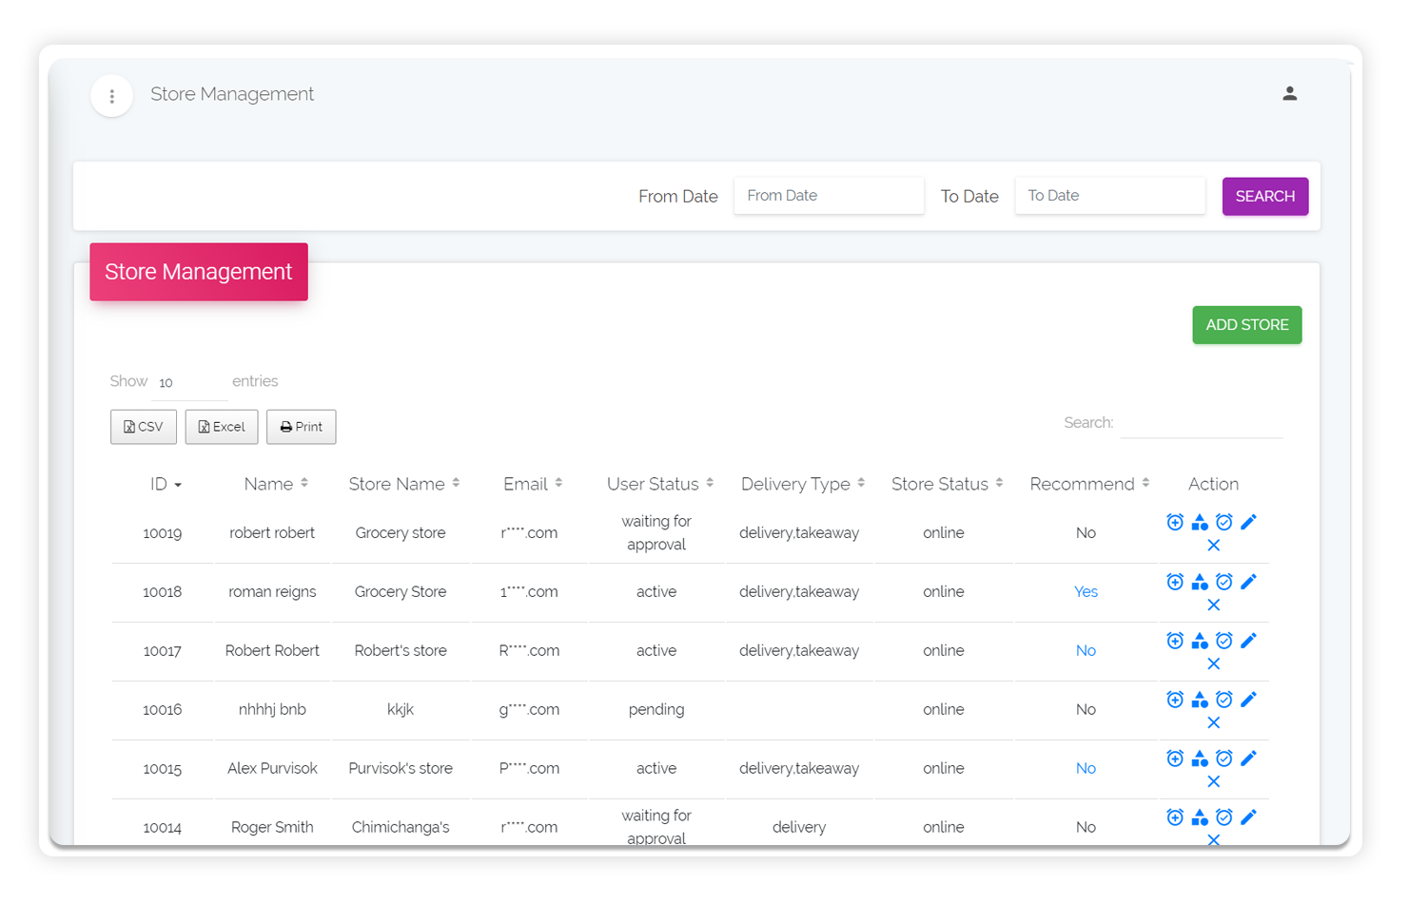Screen dimensions: 1409x903
Task: Open category shapes icon for store 10016
Action: click(1200, 700)
